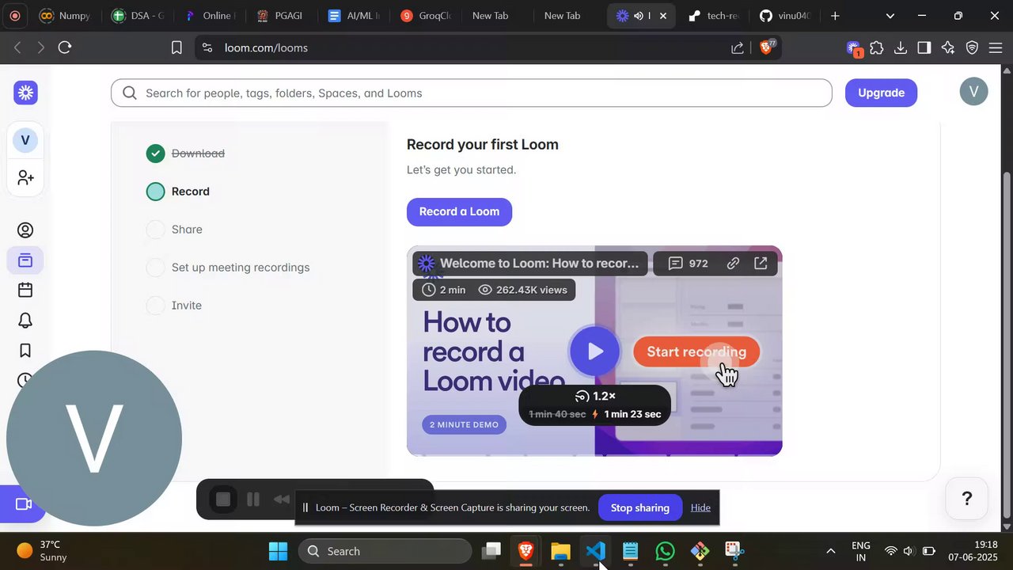Switch to the AI/ML browser tab
1013x570 pixels.
pos(352,16)
